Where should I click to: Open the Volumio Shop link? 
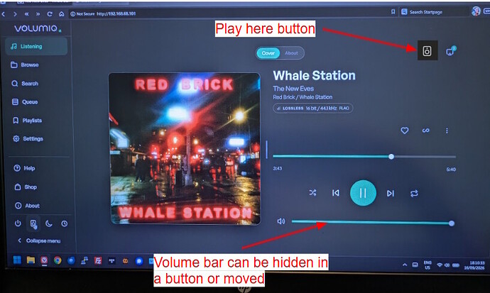(26, 187)
